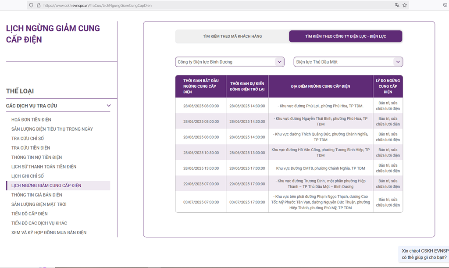
Task: Click the shield tracking protection icon
Action: (x=31, y=5)
